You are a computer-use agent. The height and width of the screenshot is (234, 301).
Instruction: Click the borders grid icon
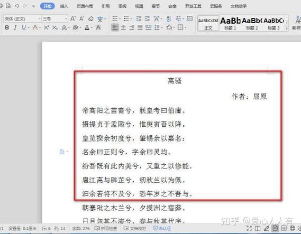tap(180, 27)
